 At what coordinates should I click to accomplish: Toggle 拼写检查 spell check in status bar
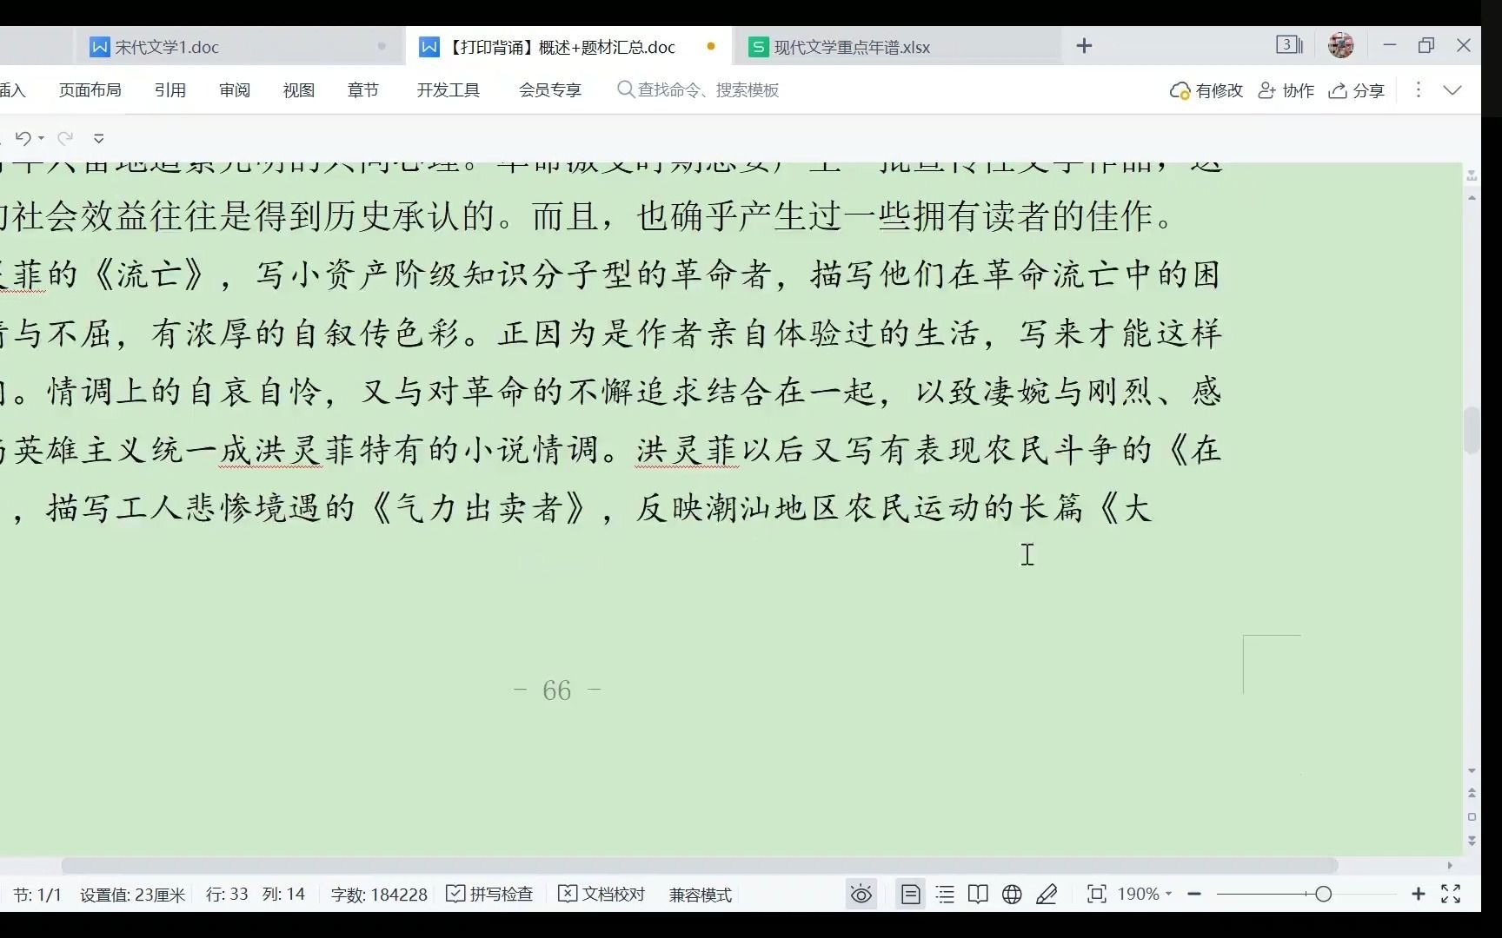[489, 894]
